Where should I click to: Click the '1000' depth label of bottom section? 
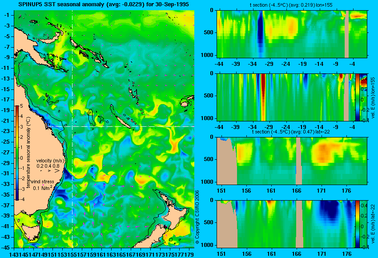pyautogui.click(x=207, y=245)
